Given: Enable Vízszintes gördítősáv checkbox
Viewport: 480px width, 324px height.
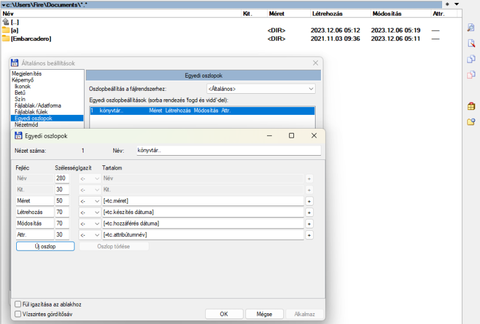Looking at the screenshot, I should click(18, 314).
